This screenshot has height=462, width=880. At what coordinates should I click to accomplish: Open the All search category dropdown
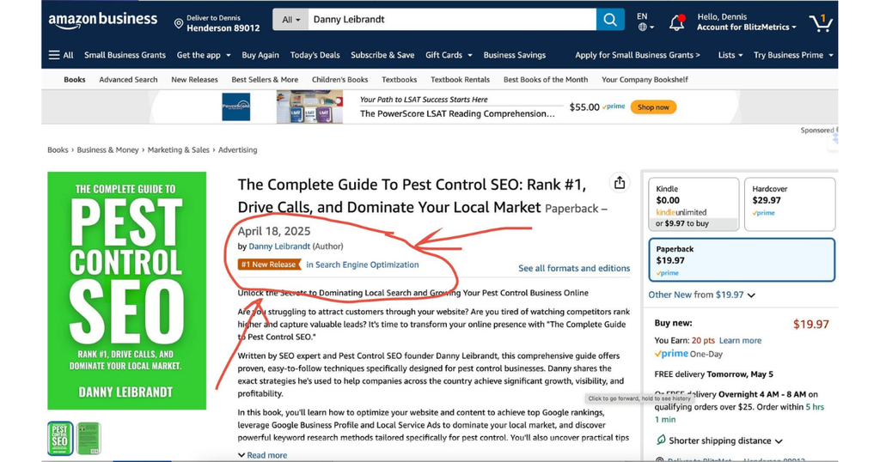point(290,20)
